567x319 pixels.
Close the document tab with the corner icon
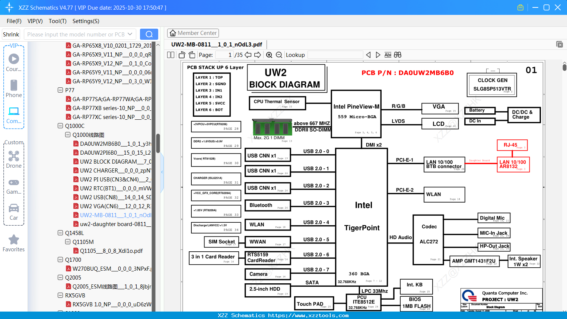tap(560, 44)
